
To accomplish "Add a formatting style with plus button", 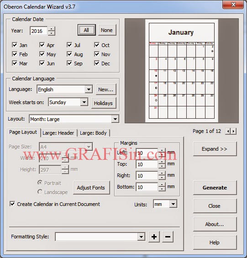I will coord(154,237).
